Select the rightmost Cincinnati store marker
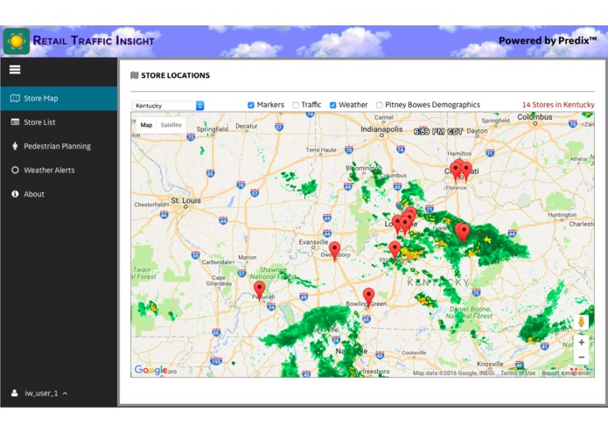 466,171
